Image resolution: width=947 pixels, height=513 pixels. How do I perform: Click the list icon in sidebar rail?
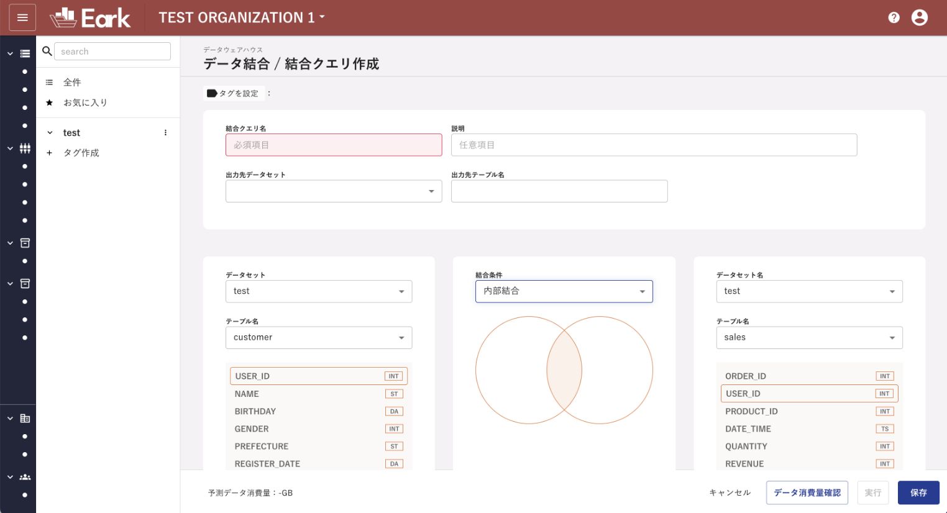click(x=25, y=53)
